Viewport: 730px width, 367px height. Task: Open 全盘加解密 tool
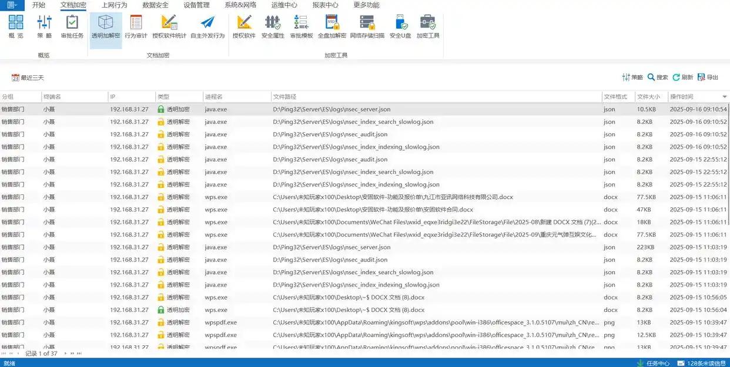332,27
